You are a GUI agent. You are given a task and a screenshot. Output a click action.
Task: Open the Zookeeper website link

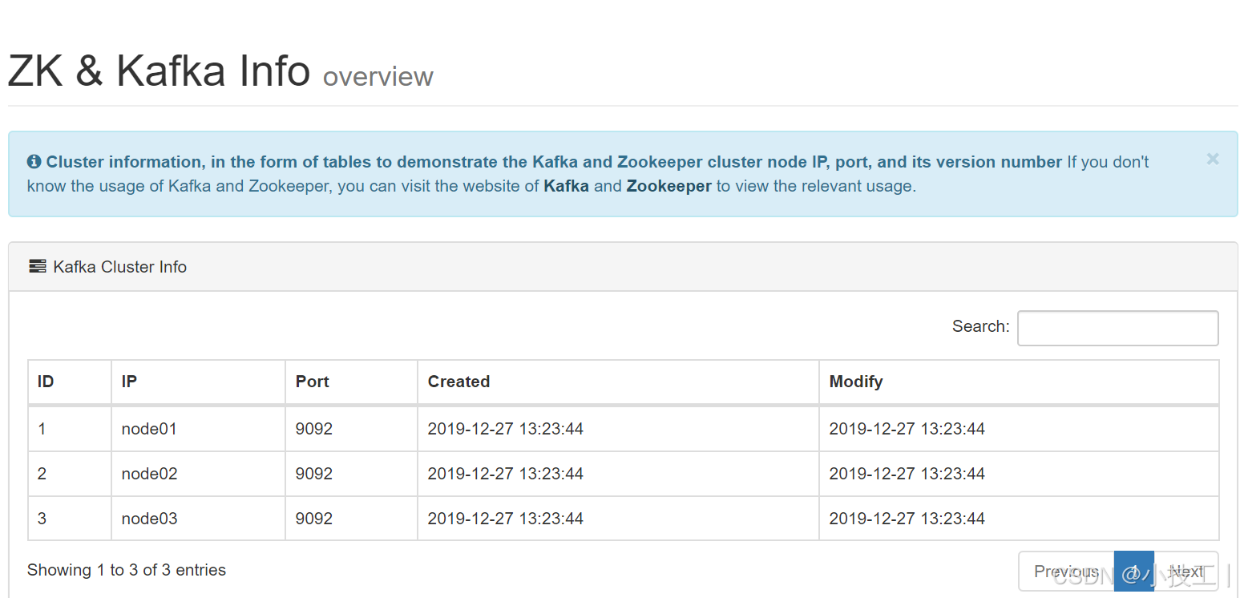tap(668, 186)
